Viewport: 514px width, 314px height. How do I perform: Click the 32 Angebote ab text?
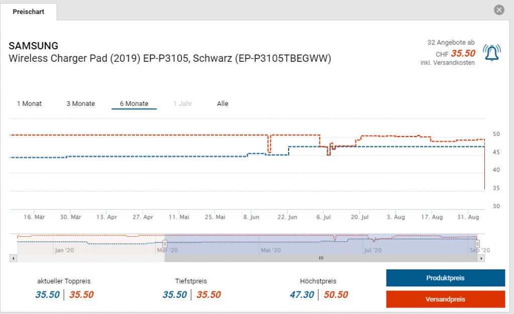point(451,42)
